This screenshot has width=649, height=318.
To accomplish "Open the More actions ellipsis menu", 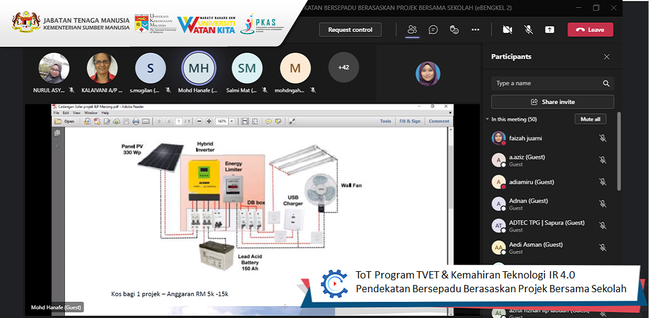I will 475,29.
